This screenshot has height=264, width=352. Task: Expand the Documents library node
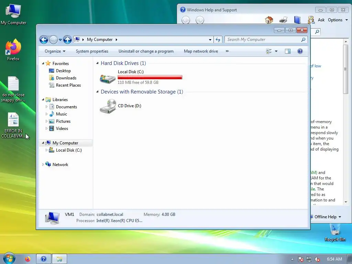46,107
